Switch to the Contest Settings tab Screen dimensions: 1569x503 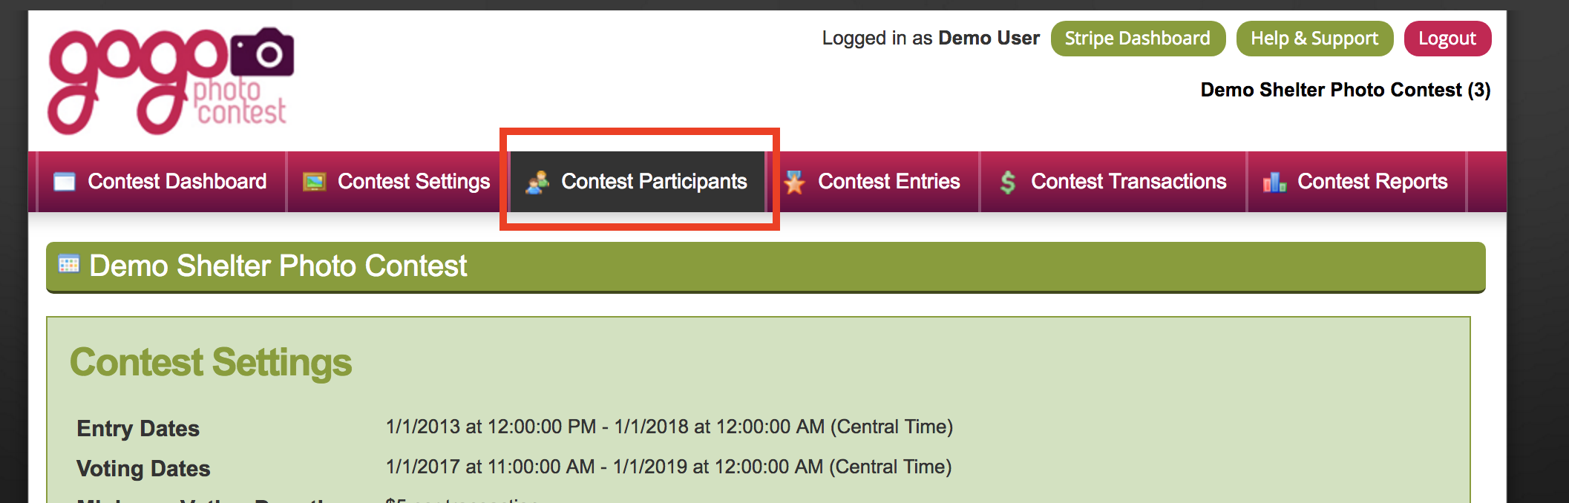pyautogui.click(x=397, y=182)
